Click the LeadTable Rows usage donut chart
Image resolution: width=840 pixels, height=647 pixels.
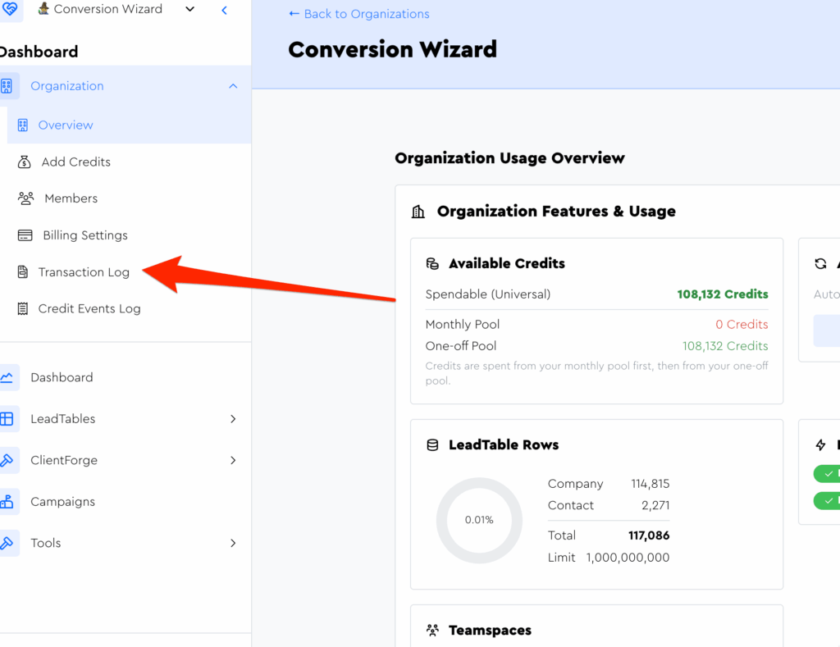[x=479, y=520]
